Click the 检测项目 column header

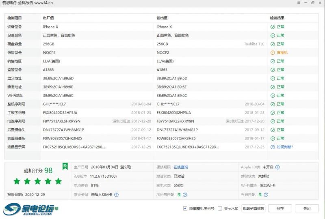tap(15, 18)
